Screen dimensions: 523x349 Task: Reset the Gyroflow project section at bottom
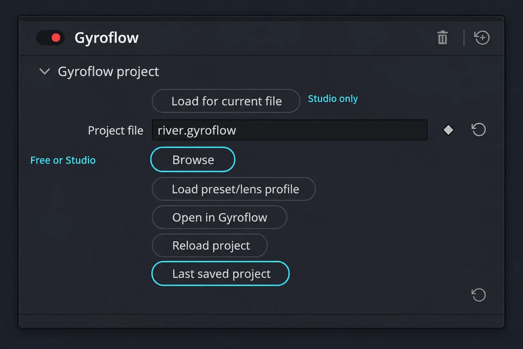tap(478, 295)
